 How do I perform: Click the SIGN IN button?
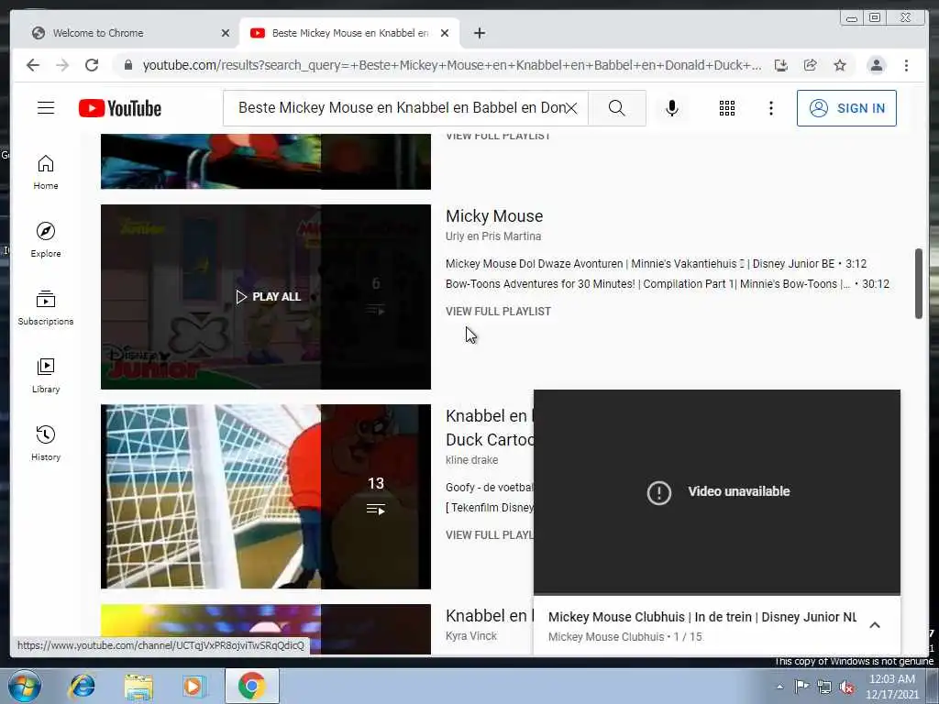coord(846,108)
